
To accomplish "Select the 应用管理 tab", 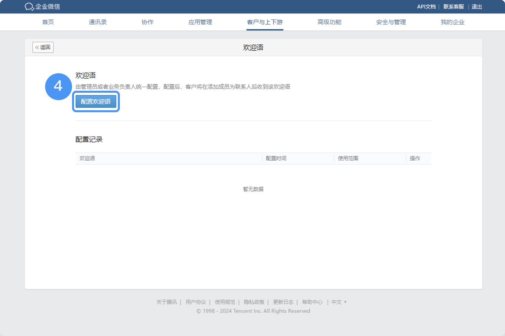I will (200, 22).
